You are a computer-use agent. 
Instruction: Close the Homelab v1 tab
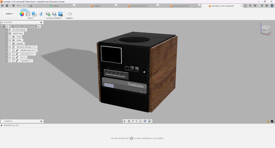point(241,6)
